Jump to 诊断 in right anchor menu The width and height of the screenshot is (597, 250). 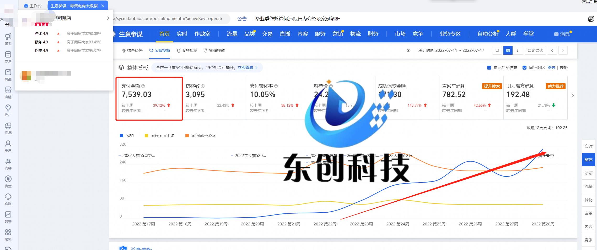click(588, 173)
